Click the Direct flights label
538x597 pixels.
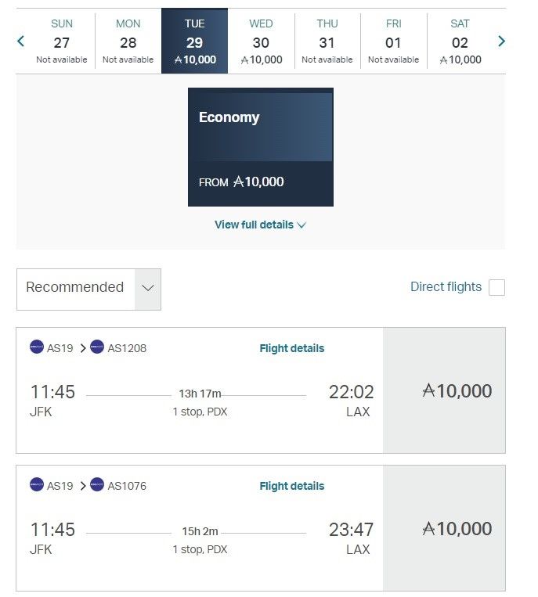point(446,287)
